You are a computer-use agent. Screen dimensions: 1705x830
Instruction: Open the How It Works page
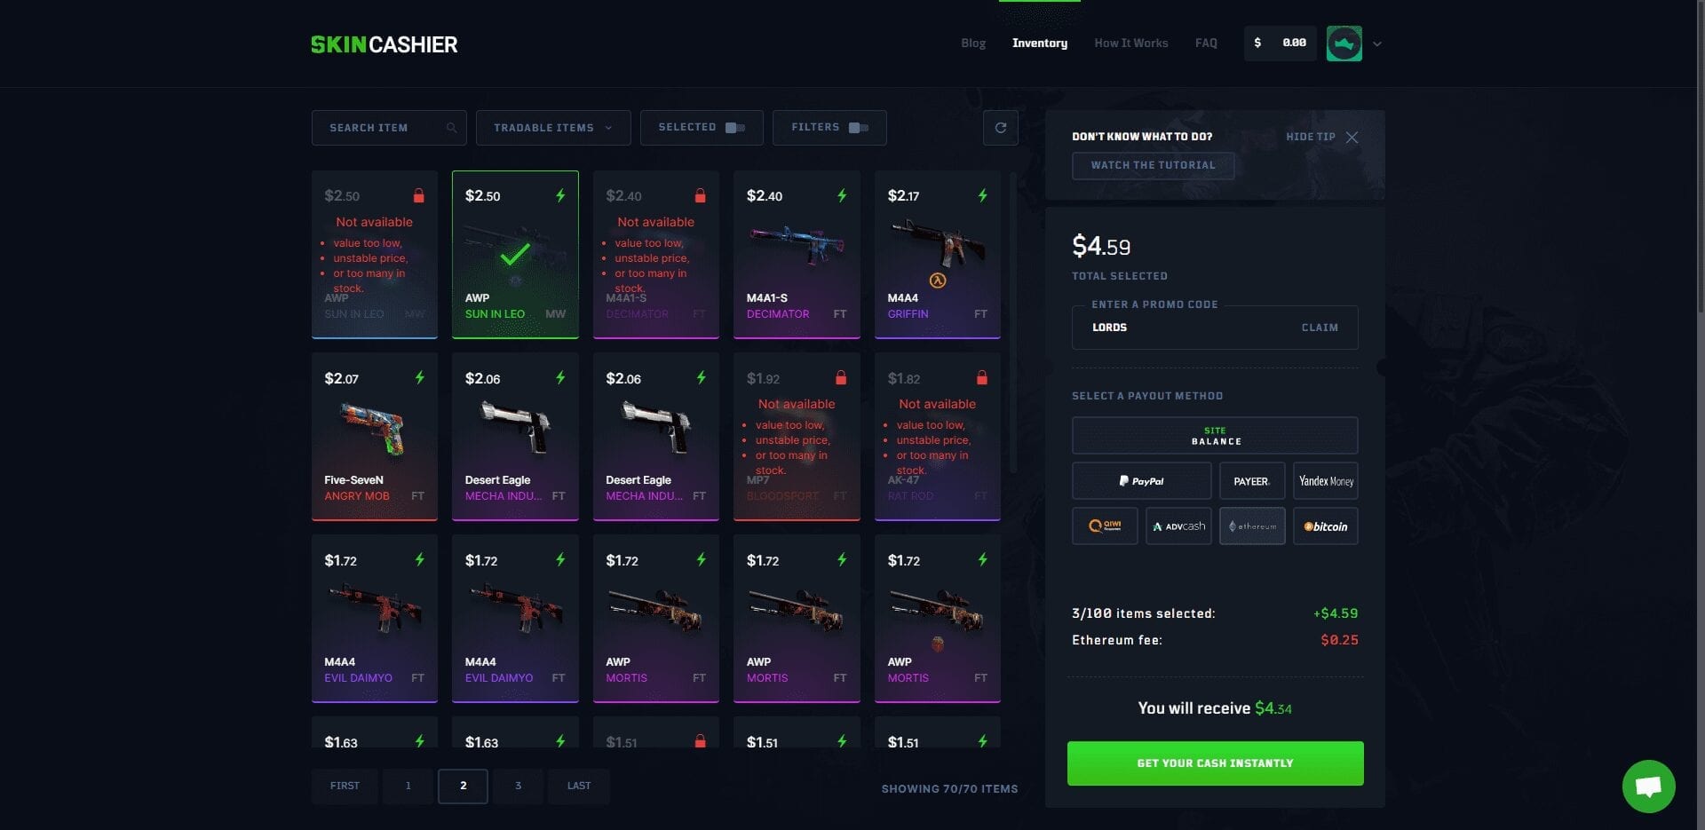(x=1130, y=43)
